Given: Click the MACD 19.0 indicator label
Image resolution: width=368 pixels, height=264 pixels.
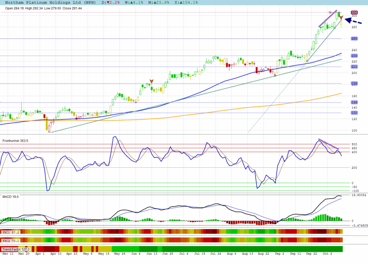Looking at the screenshot, I should click(10, 197).
